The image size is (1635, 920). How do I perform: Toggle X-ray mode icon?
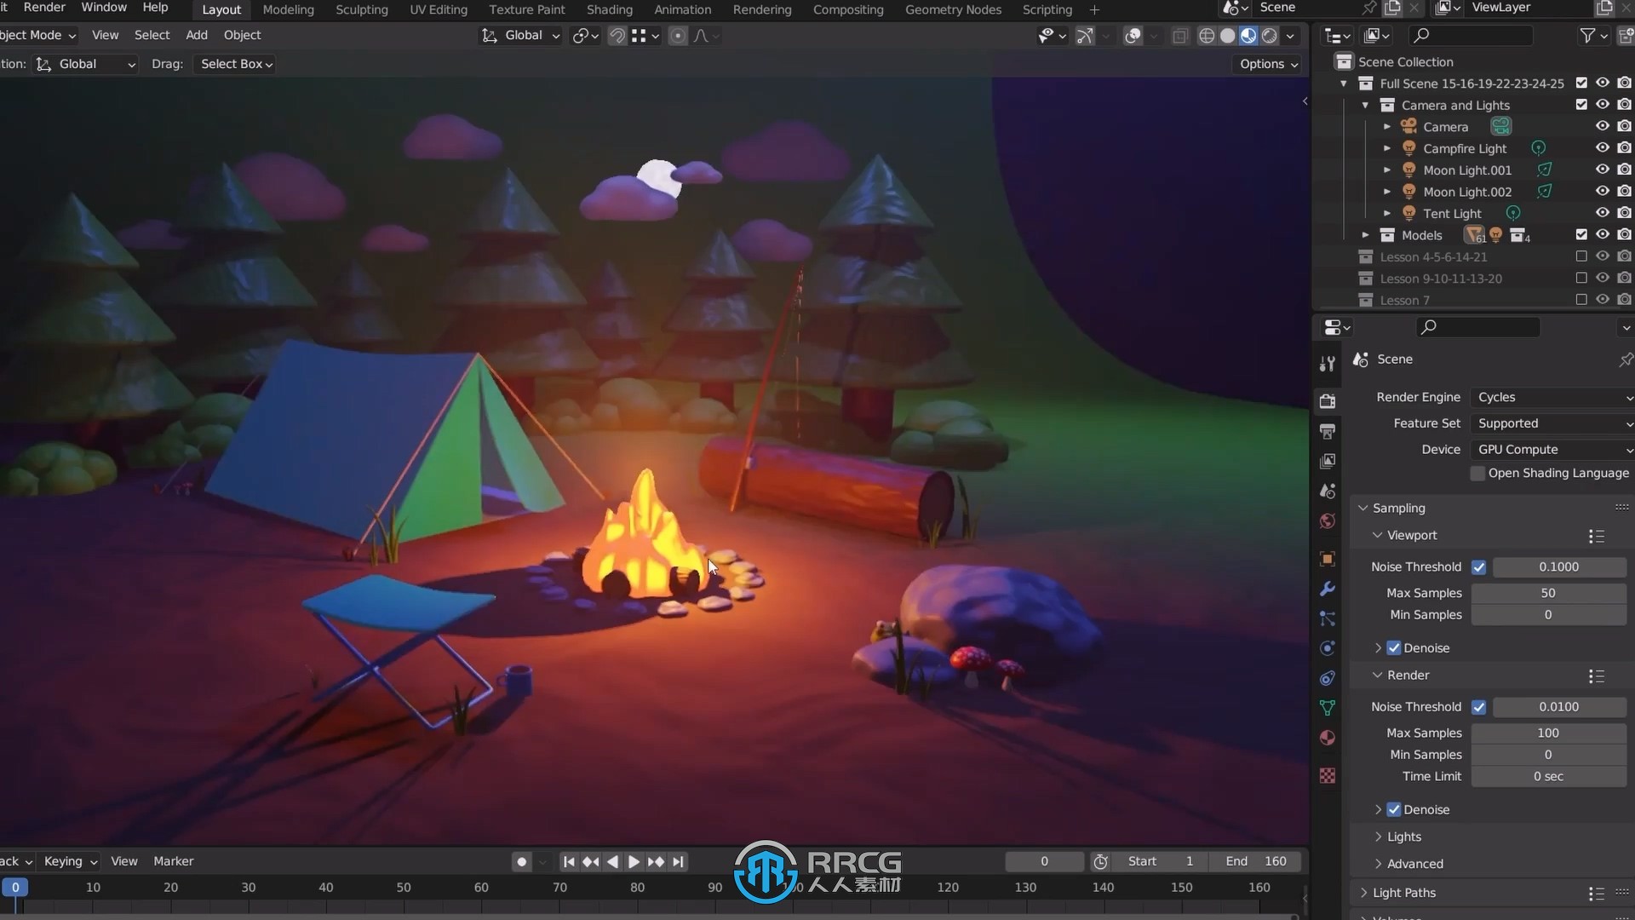tap(1179, 36)
